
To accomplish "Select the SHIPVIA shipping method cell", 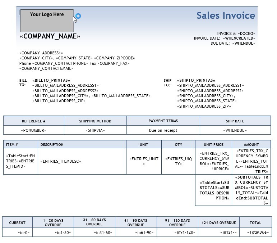I will (95, 130).
